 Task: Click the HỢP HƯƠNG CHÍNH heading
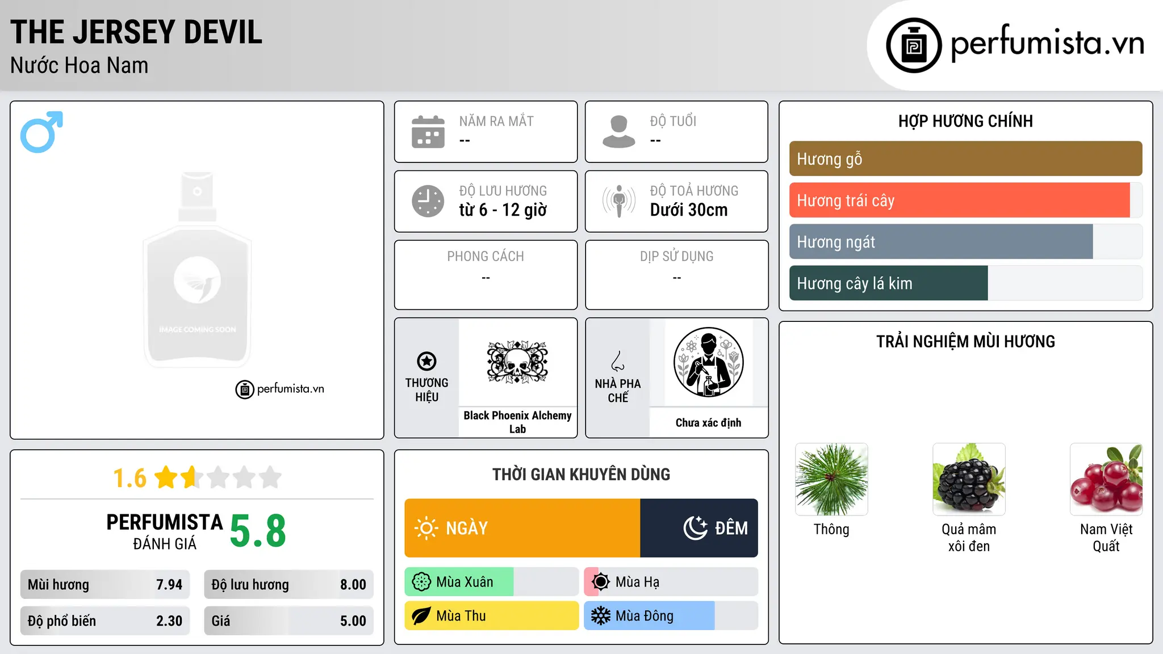point(965,121)
